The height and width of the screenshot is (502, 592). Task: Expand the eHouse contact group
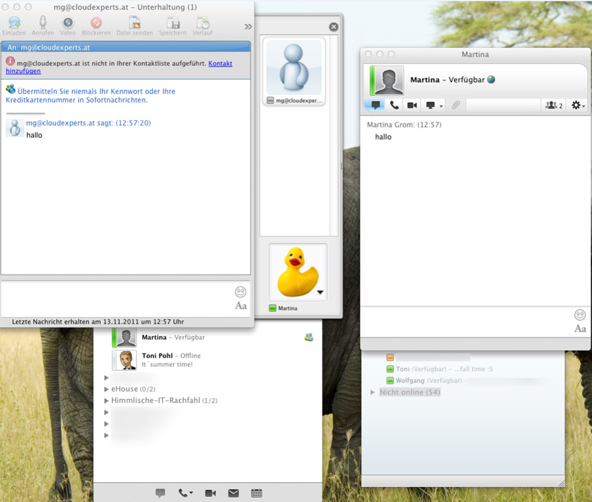(107, 389)
